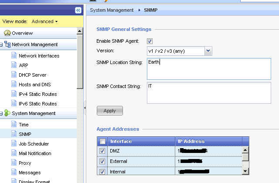The width and height of the screenshot is (279, 183).
Task: Click page icon next to SNMP
Action: (14, 134)
